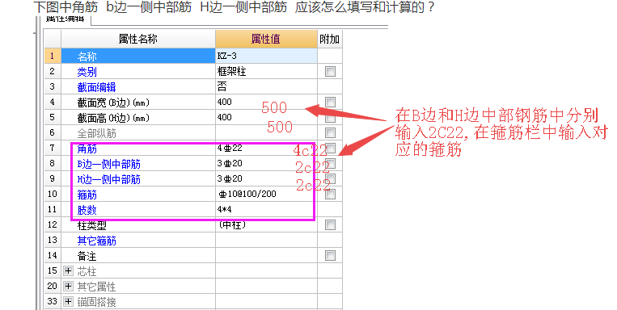Select the 其它箍筋 property label
This screenshot has height=310, width=617.
point(96,241)
